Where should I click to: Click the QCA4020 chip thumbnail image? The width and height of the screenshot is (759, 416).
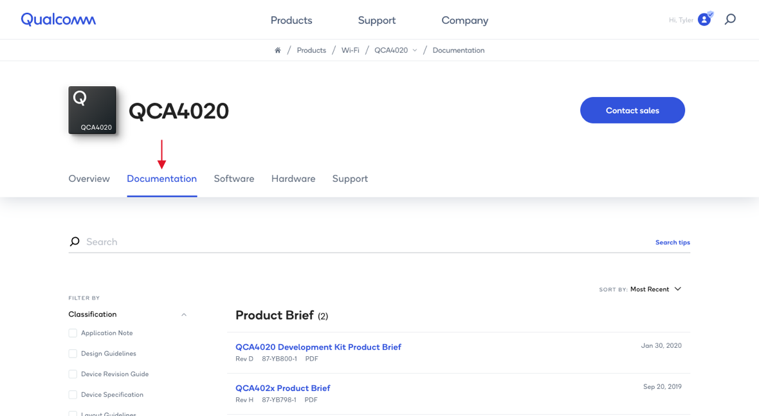coord(92,109)
